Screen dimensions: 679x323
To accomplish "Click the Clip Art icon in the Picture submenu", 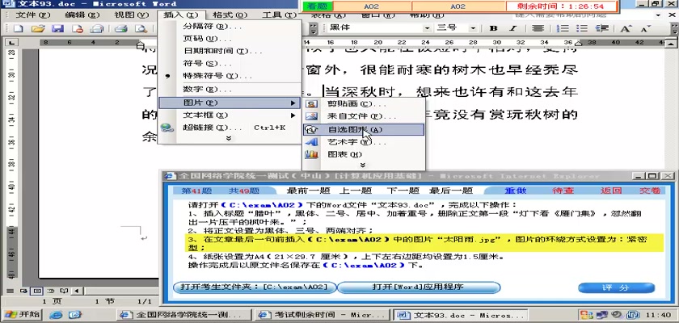I will [x=311, y=104].
